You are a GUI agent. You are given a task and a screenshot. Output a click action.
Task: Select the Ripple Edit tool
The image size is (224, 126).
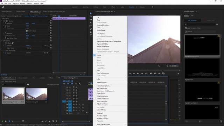click(x=91, y=20)
